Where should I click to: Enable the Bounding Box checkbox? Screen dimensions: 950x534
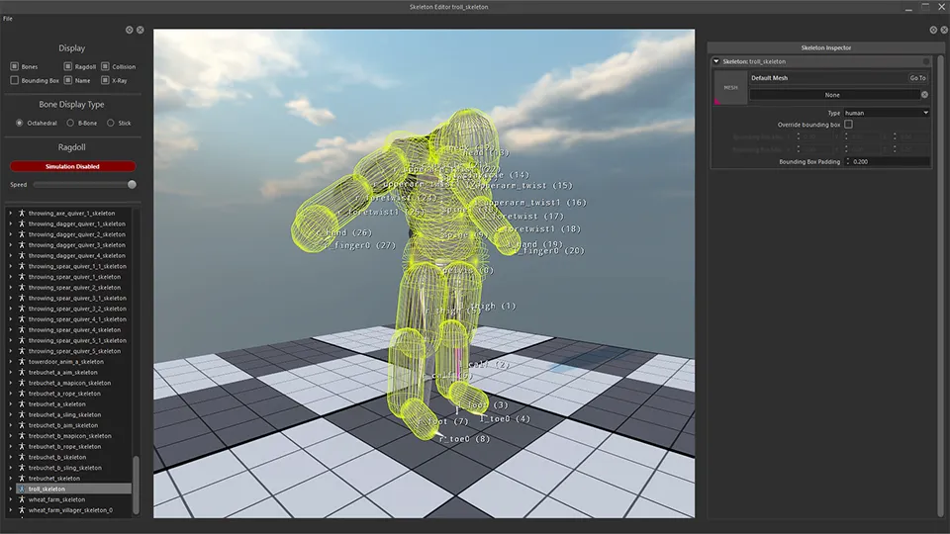[15, 80]
